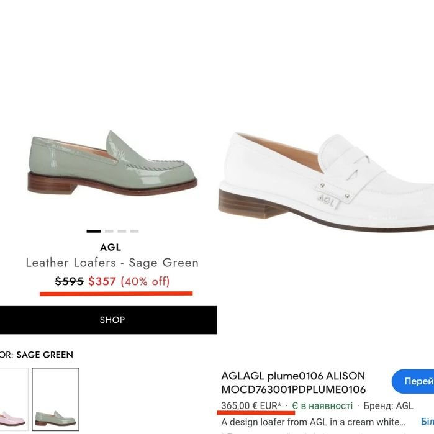Expand truncated description via 'Біл' link
Image resolution: width=434 pixels, height=434 pixels.
(x=427, y=422)
